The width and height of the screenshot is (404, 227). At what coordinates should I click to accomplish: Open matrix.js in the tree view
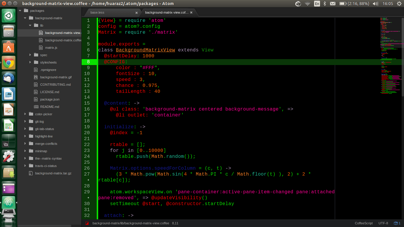coord(51,48)
